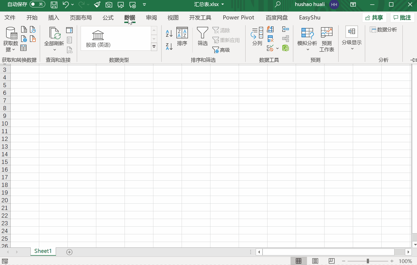This screenshot has height=265, width=417.
Task: Open the 排序 (Sort) dialog
Action: tap(182, 37)
